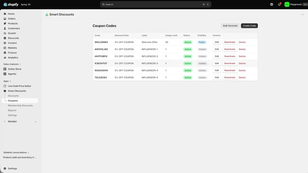Delete the WELCOME5 coupon
Screen dimensions: 308x173
click(x=242, y=42)
